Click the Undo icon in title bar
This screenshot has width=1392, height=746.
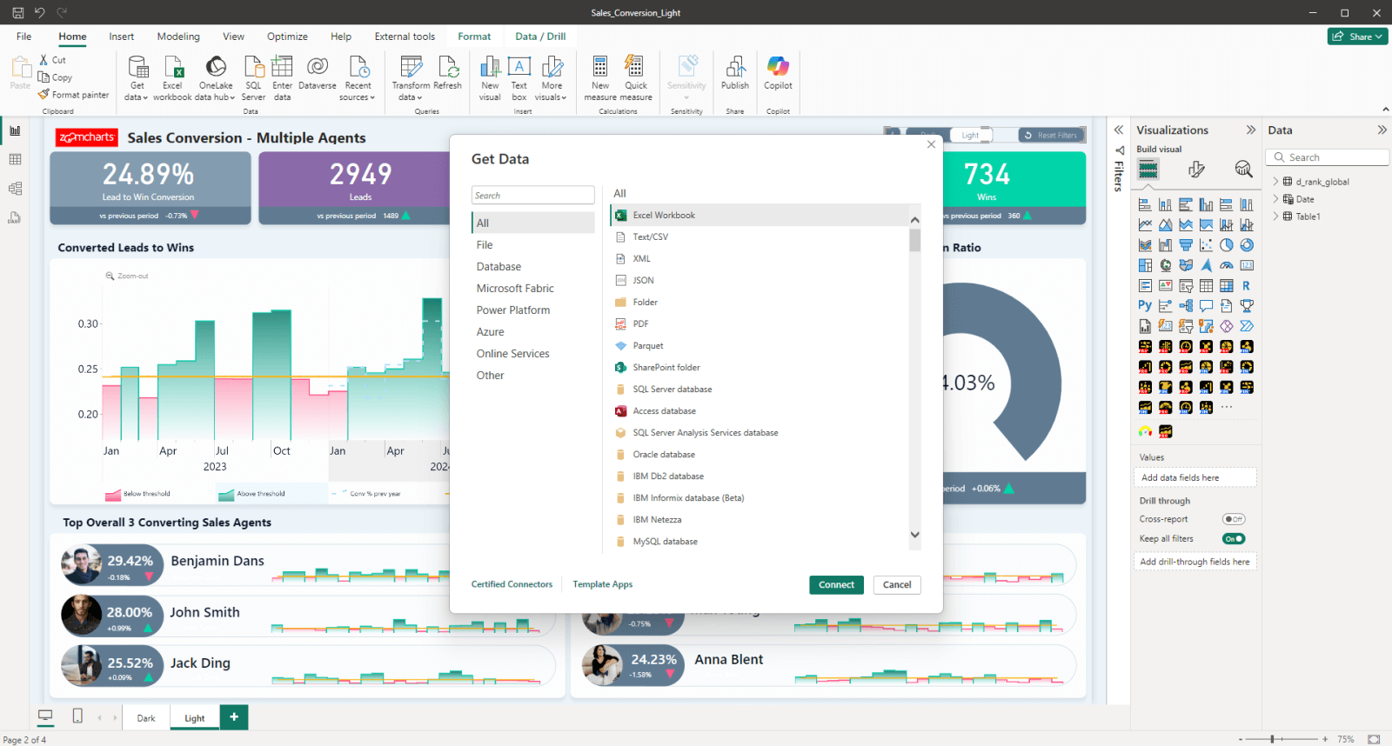pos(39,13)
